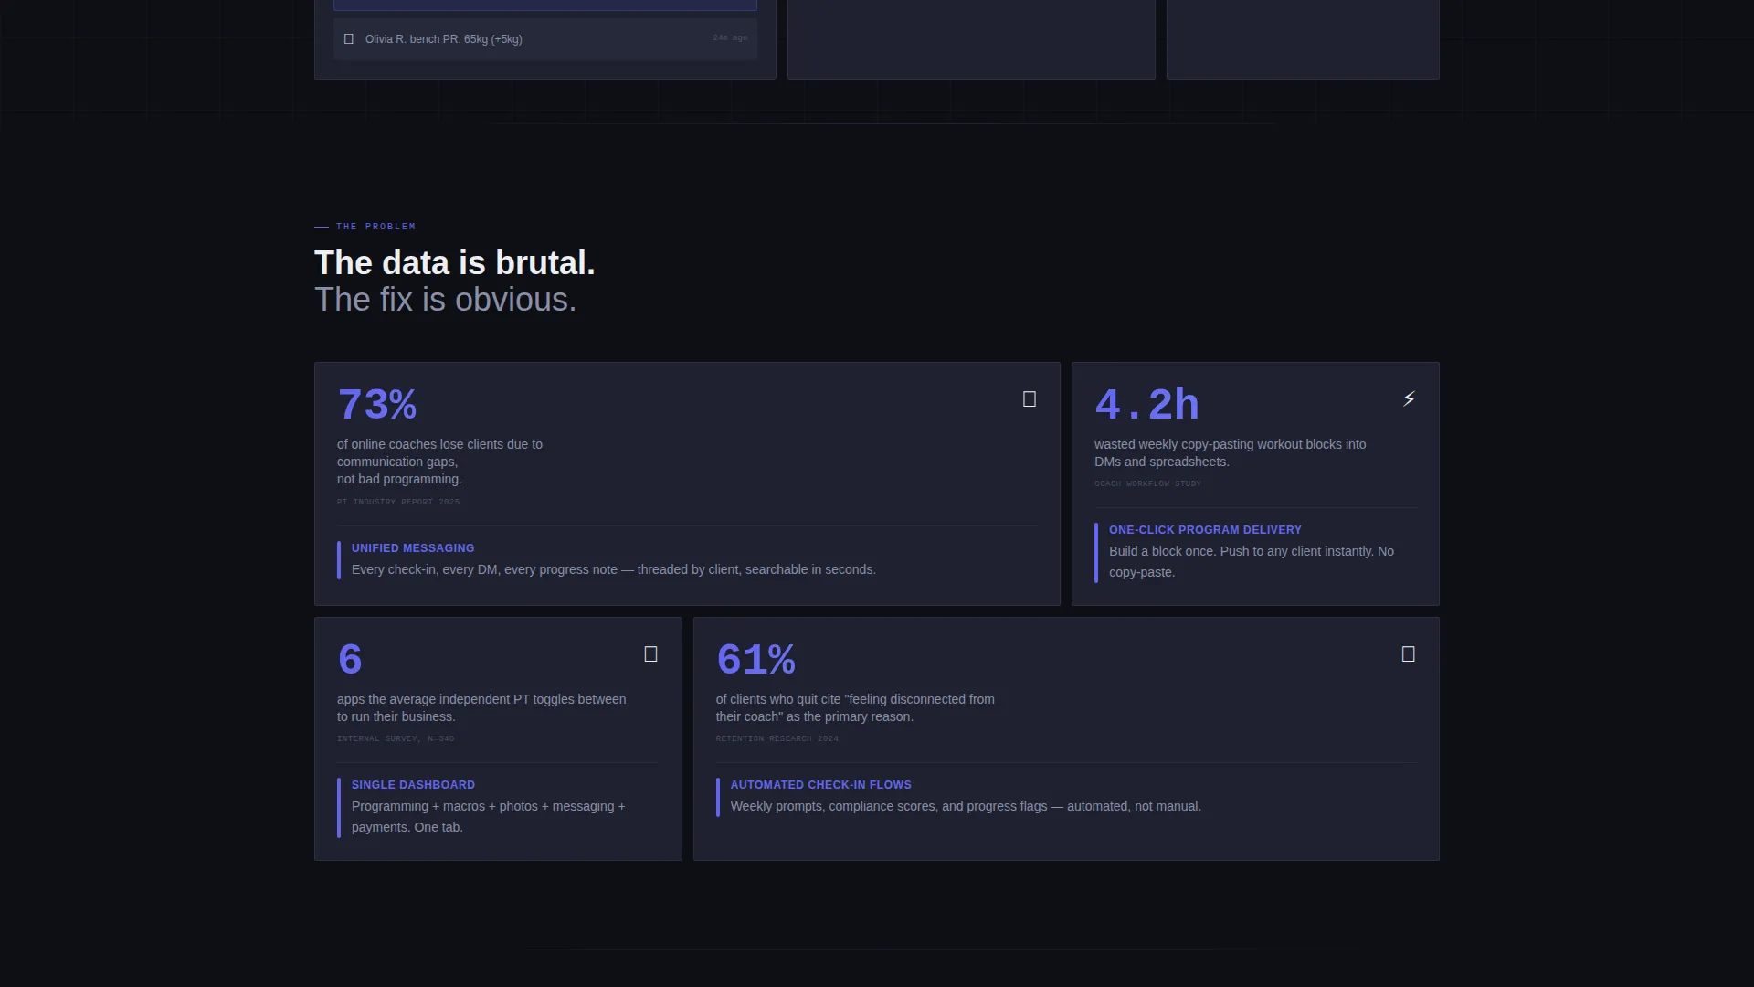Click the icon on the 6 apps card

point(650,654)
